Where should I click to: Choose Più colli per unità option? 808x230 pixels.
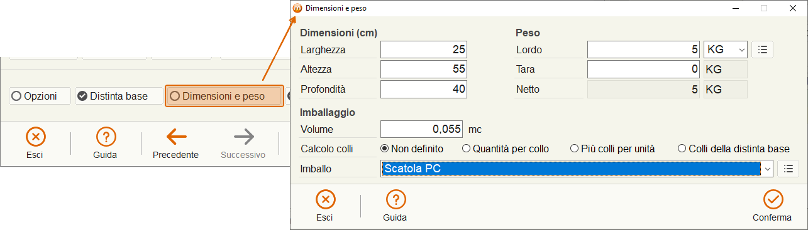point(612,149)
